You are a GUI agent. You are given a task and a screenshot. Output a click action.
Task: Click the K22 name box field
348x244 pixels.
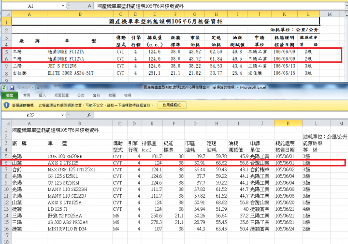click(x=31, y=115)
